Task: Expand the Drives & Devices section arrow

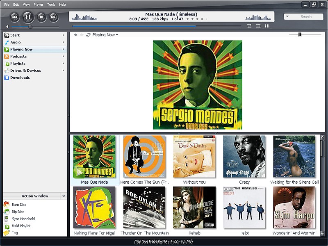Action: pyautogui.click(x=63, y=71)
